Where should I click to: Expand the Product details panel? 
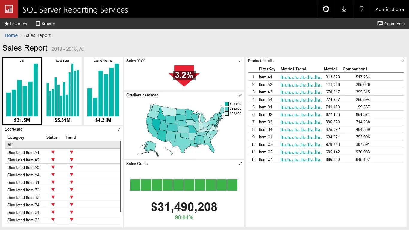[403, 60]
